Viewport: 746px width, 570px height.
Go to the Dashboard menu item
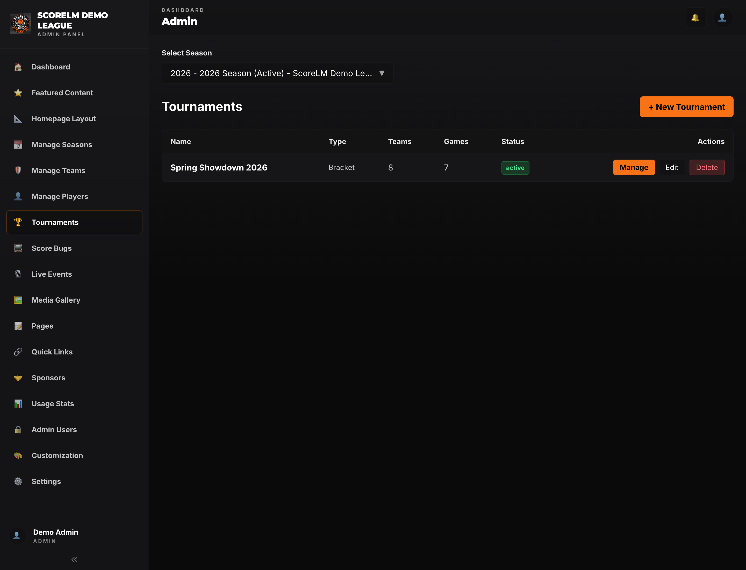point(74,67)
